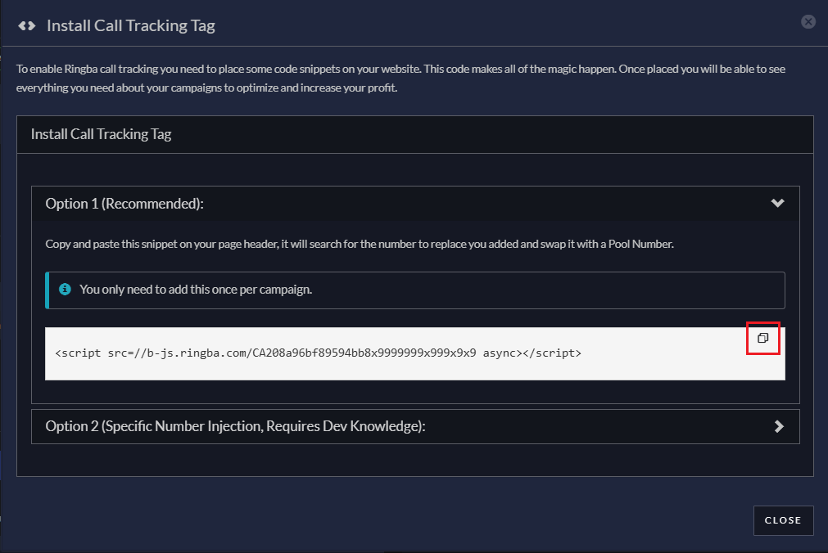Click the dialog title 'Install Call Tracking Tag'
The image size is (828, 553).
(x=131, y=26)
